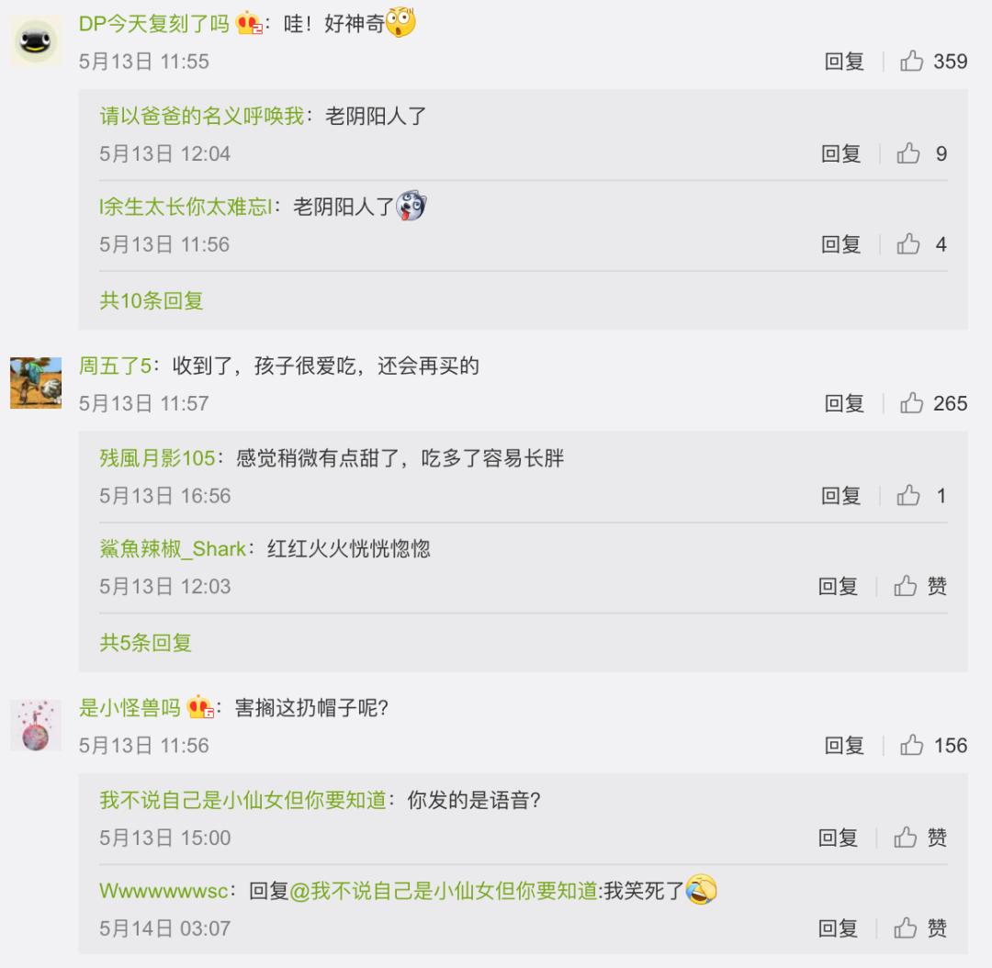This screenshot has height=968, width=992.
Task: Expand 共5条回复 to see all replies
Action: point(145,643)
